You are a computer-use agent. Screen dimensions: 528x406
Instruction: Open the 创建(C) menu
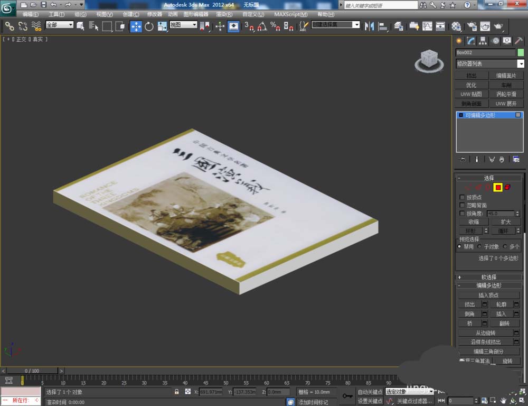[131, 14]
